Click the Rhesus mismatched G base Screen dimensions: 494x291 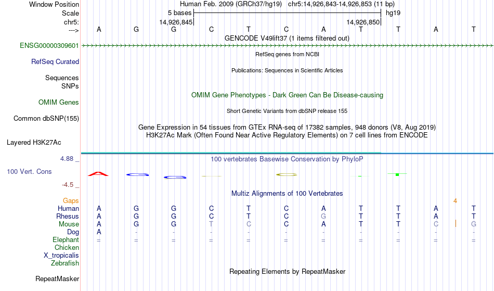323,216
